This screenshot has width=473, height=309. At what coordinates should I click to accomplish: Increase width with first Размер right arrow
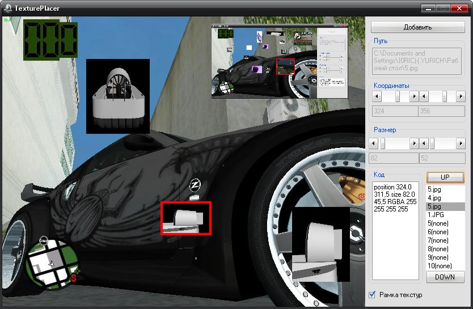pos(414,143)
